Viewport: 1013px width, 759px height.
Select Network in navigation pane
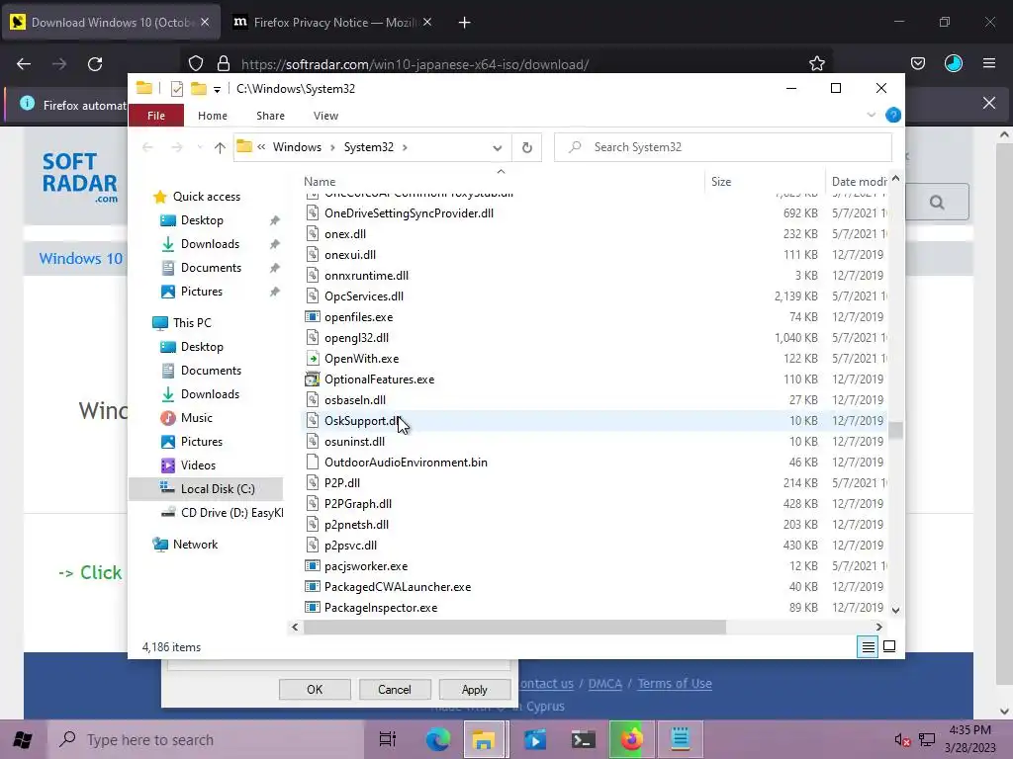coord(195,545)
